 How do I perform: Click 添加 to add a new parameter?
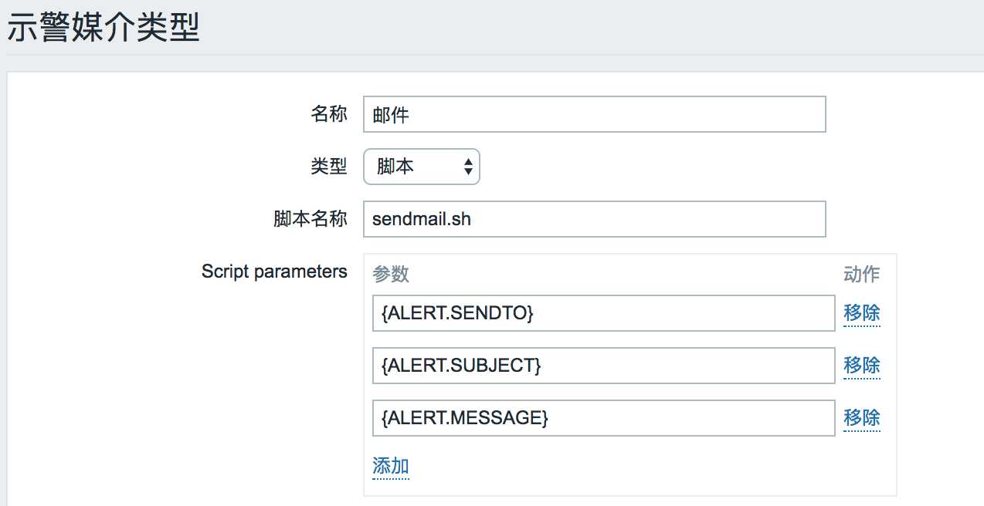tap(391, 466)
